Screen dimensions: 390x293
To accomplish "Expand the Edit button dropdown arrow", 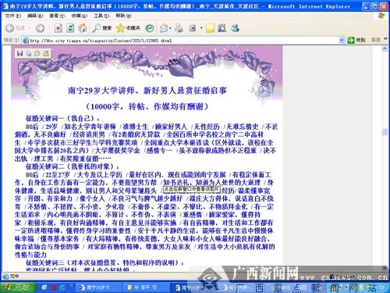I will [201, 28].
